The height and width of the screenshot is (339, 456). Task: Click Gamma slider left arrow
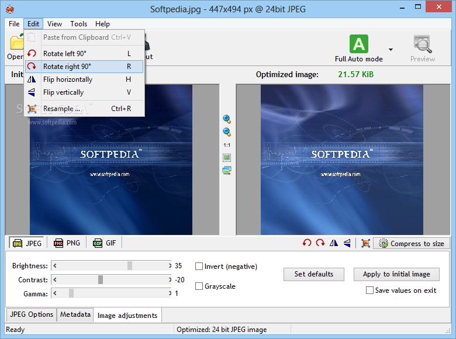tap(55, 293)
